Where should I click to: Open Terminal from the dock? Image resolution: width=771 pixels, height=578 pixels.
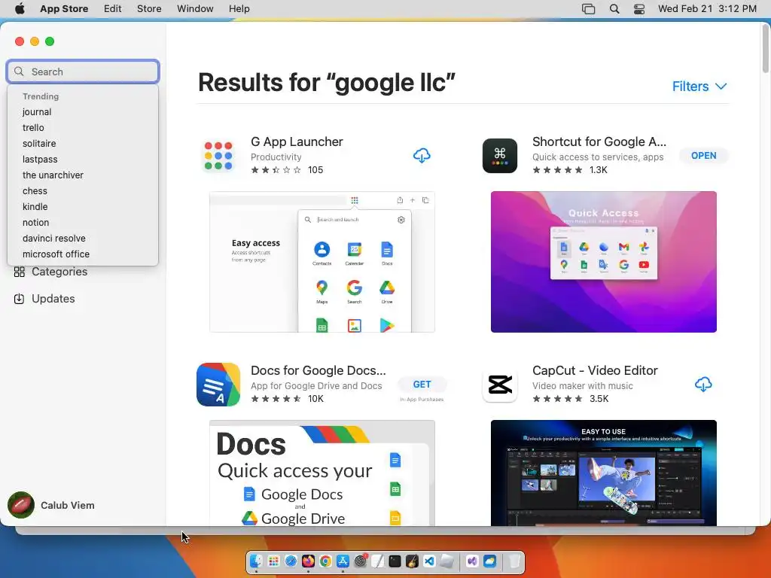(x=395, y=561)
